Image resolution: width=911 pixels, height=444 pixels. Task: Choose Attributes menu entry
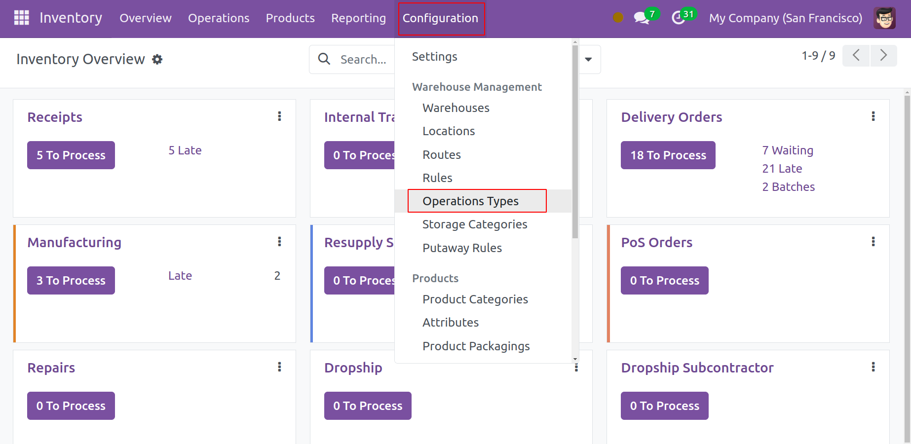point(451,323)
